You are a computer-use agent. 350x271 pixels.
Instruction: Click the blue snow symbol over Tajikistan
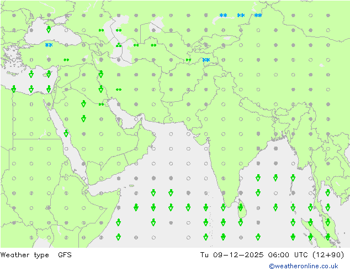206,60
